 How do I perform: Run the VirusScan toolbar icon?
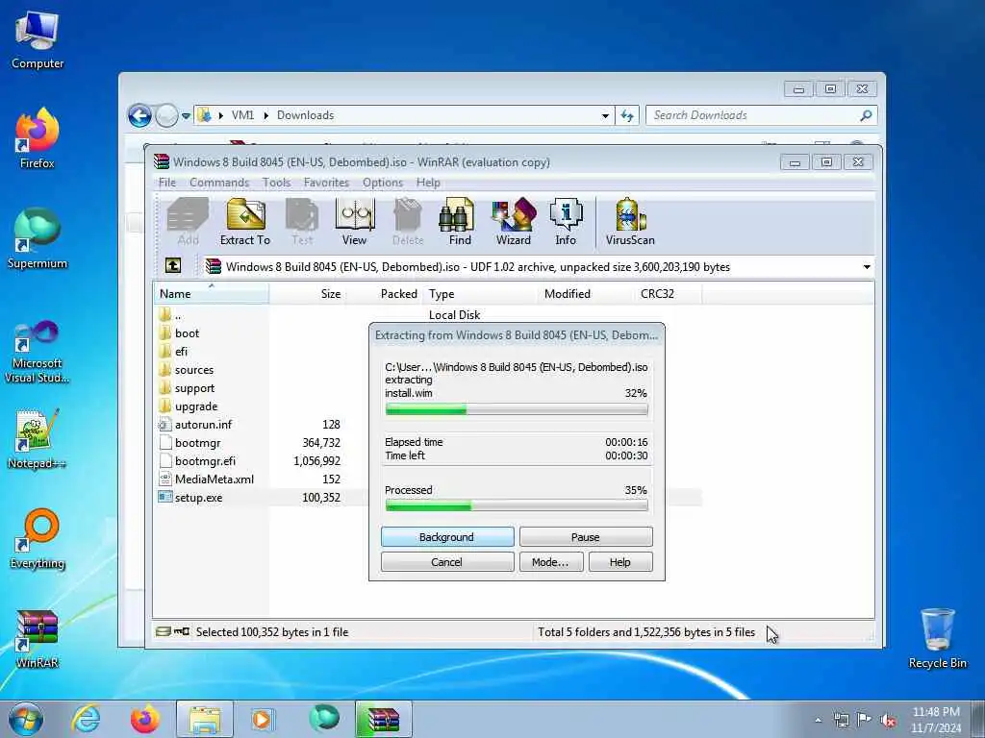pos(630,222)
